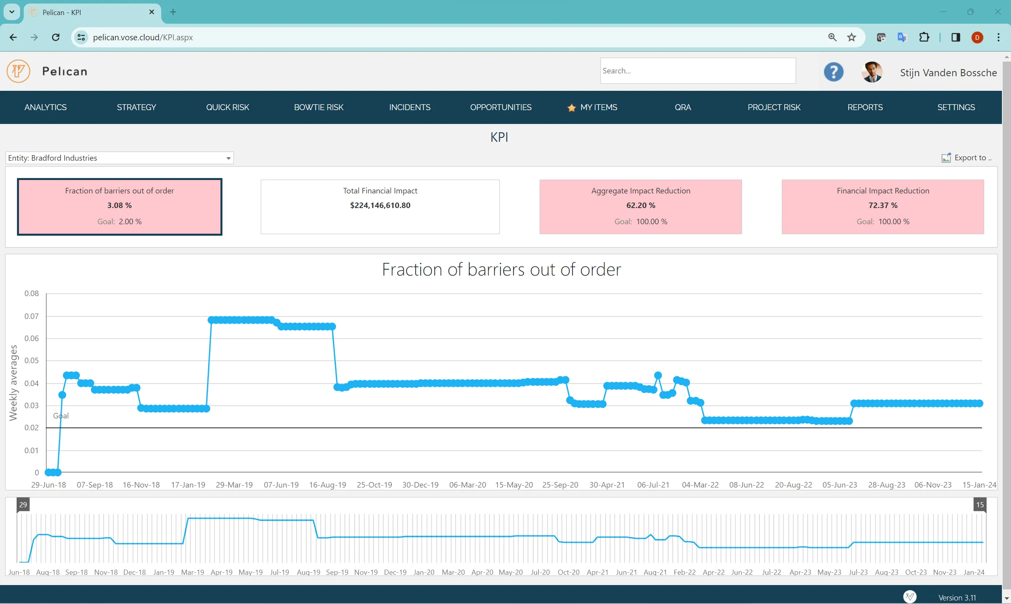Click the page reload icon
Screen dimensions: 1011x604
pyautogui.click(x=56, y=37)
